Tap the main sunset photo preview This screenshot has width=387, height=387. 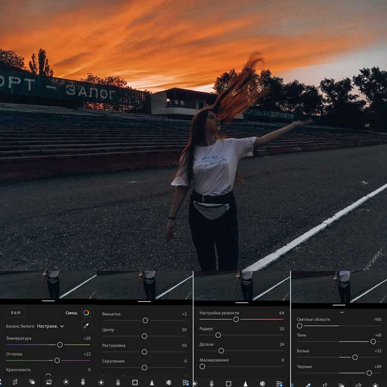coord(193,135)
